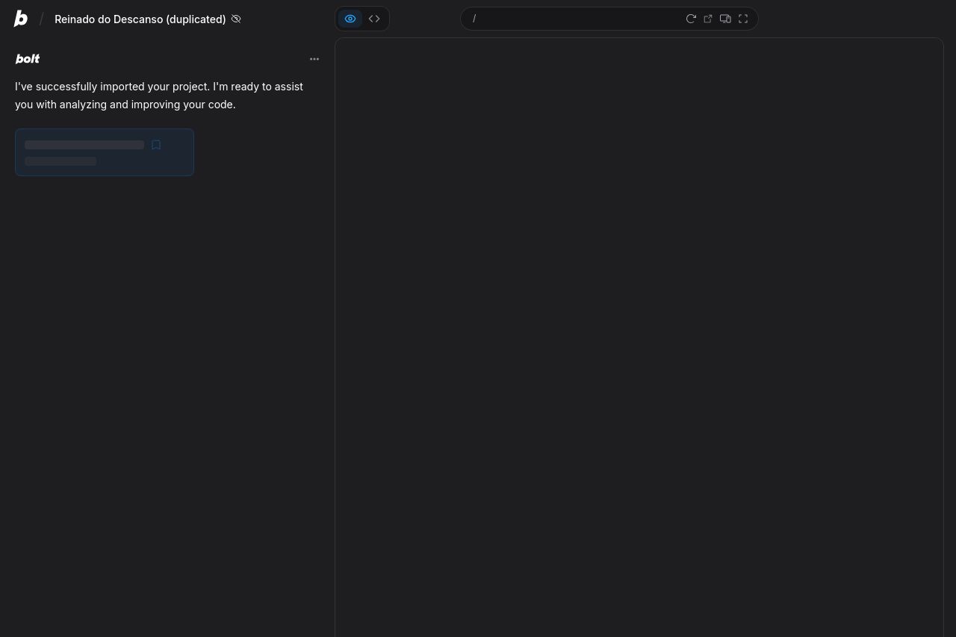
Task: Click the slash path text in URL bar
Action: (x=474, y=19)
